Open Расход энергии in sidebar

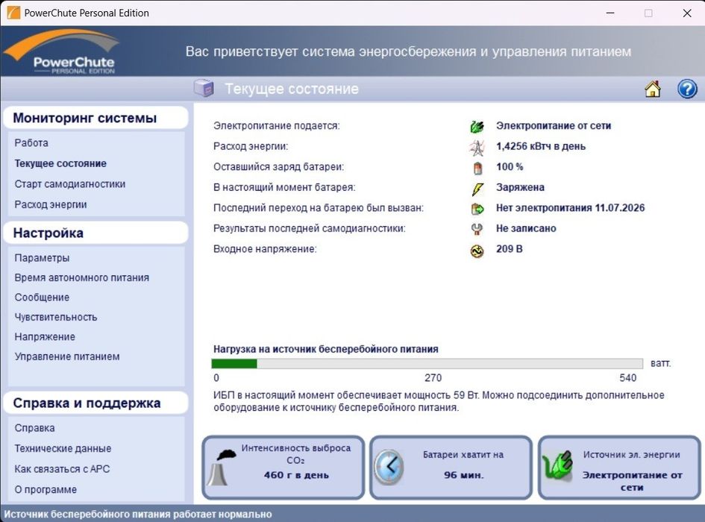(51, 204)
